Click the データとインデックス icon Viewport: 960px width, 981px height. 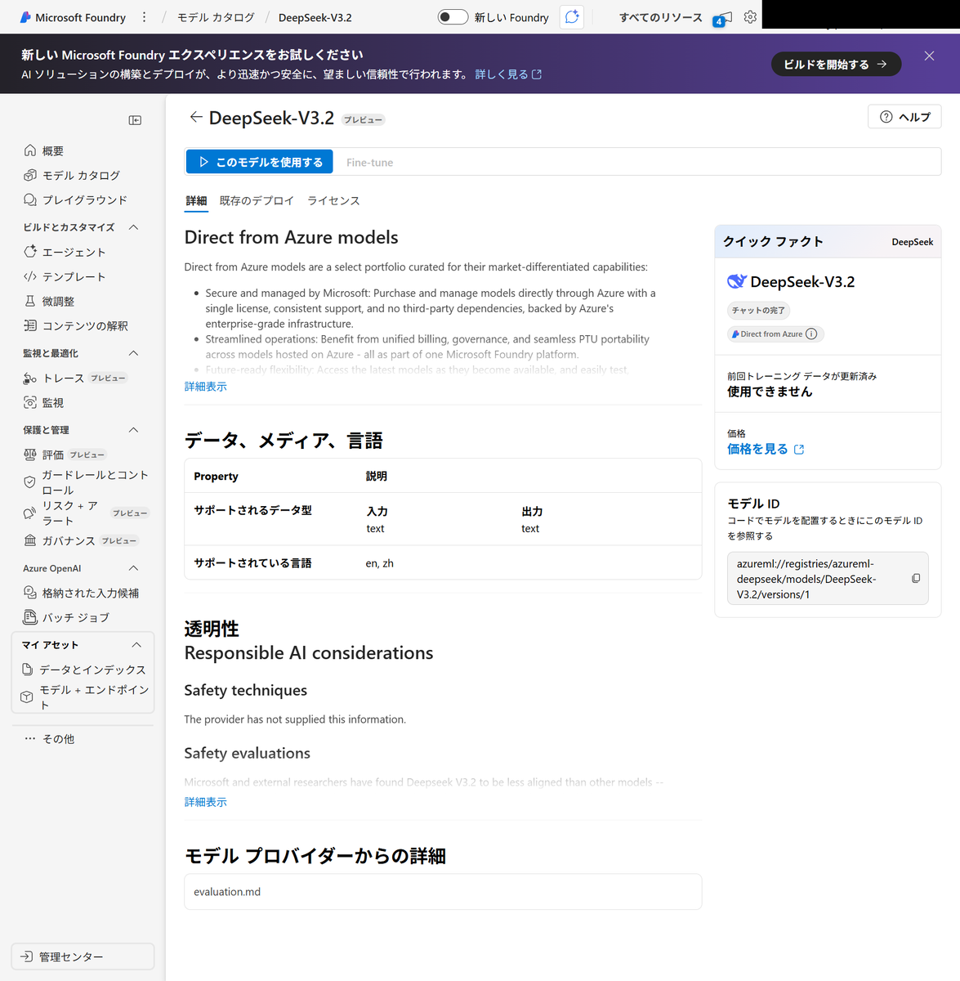[x=28, y=669]
